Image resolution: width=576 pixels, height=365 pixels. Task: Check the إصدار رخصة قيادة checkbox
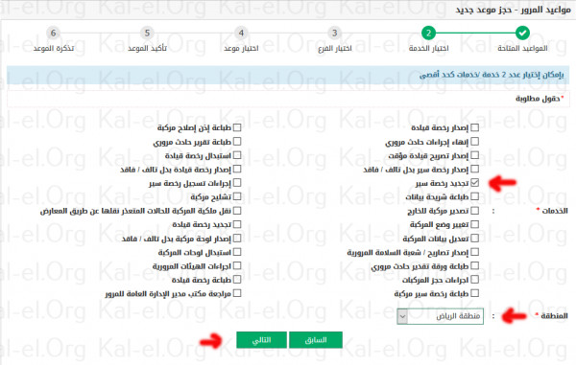tap(475, 127)
